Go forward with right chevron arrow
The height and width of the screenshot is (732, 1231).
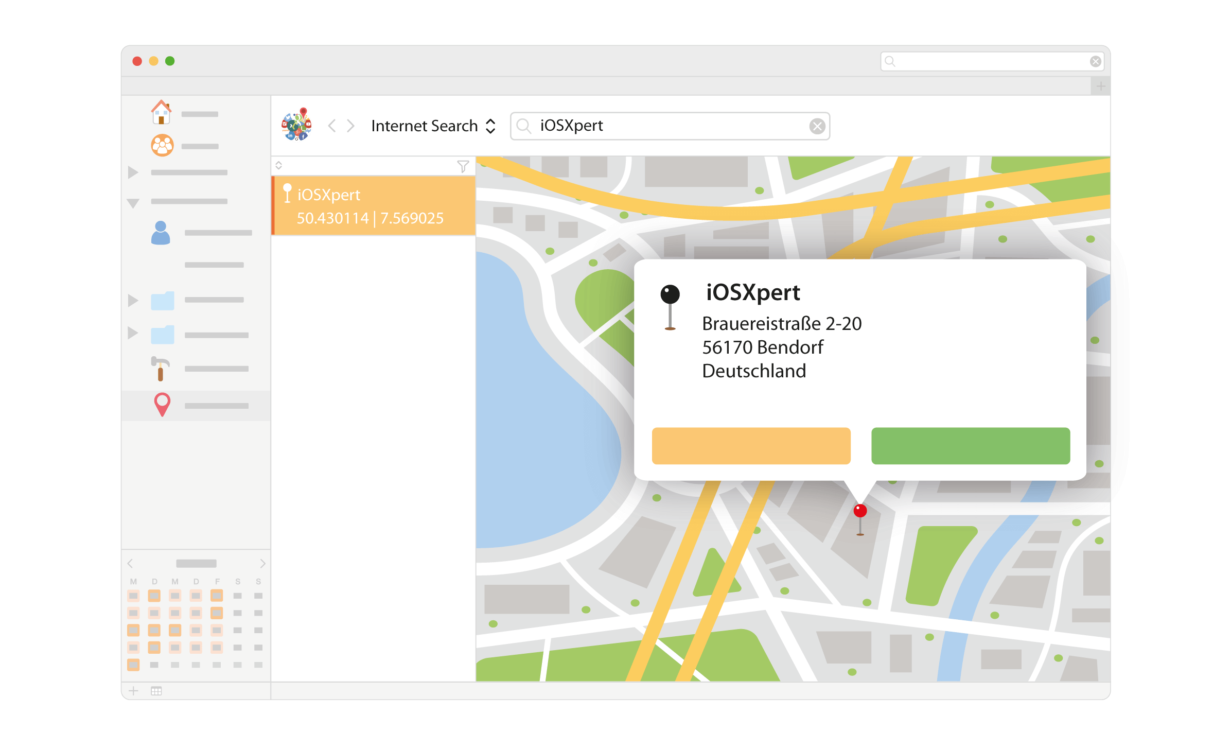(x=350, y=126)
